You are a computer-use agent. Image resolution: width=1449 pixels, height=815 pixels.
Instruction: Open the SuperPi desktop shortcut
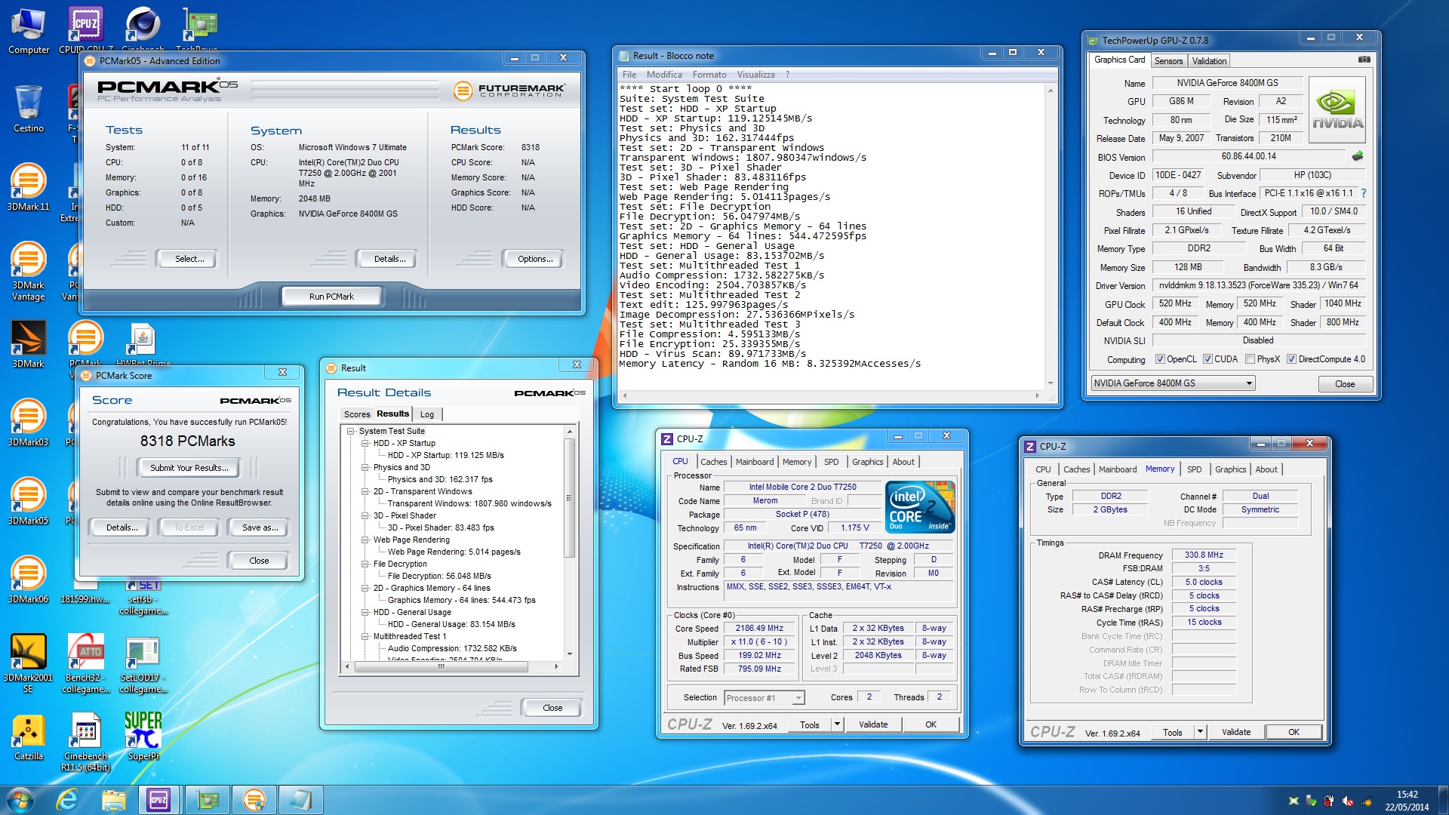[x=143, y=737]
